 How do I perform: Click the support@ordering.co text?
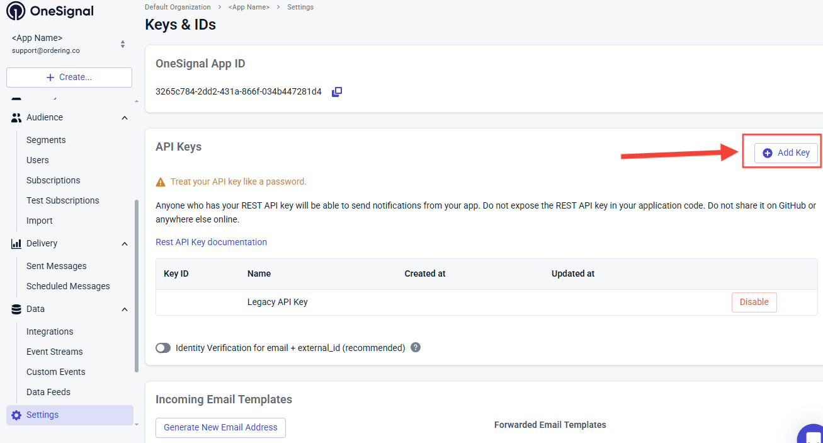[x=46, y=50]
